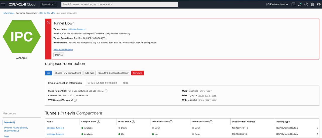Click IPSec Status column info icon
The height and width of the screenshot is (138, 322).
click(133, 122)
